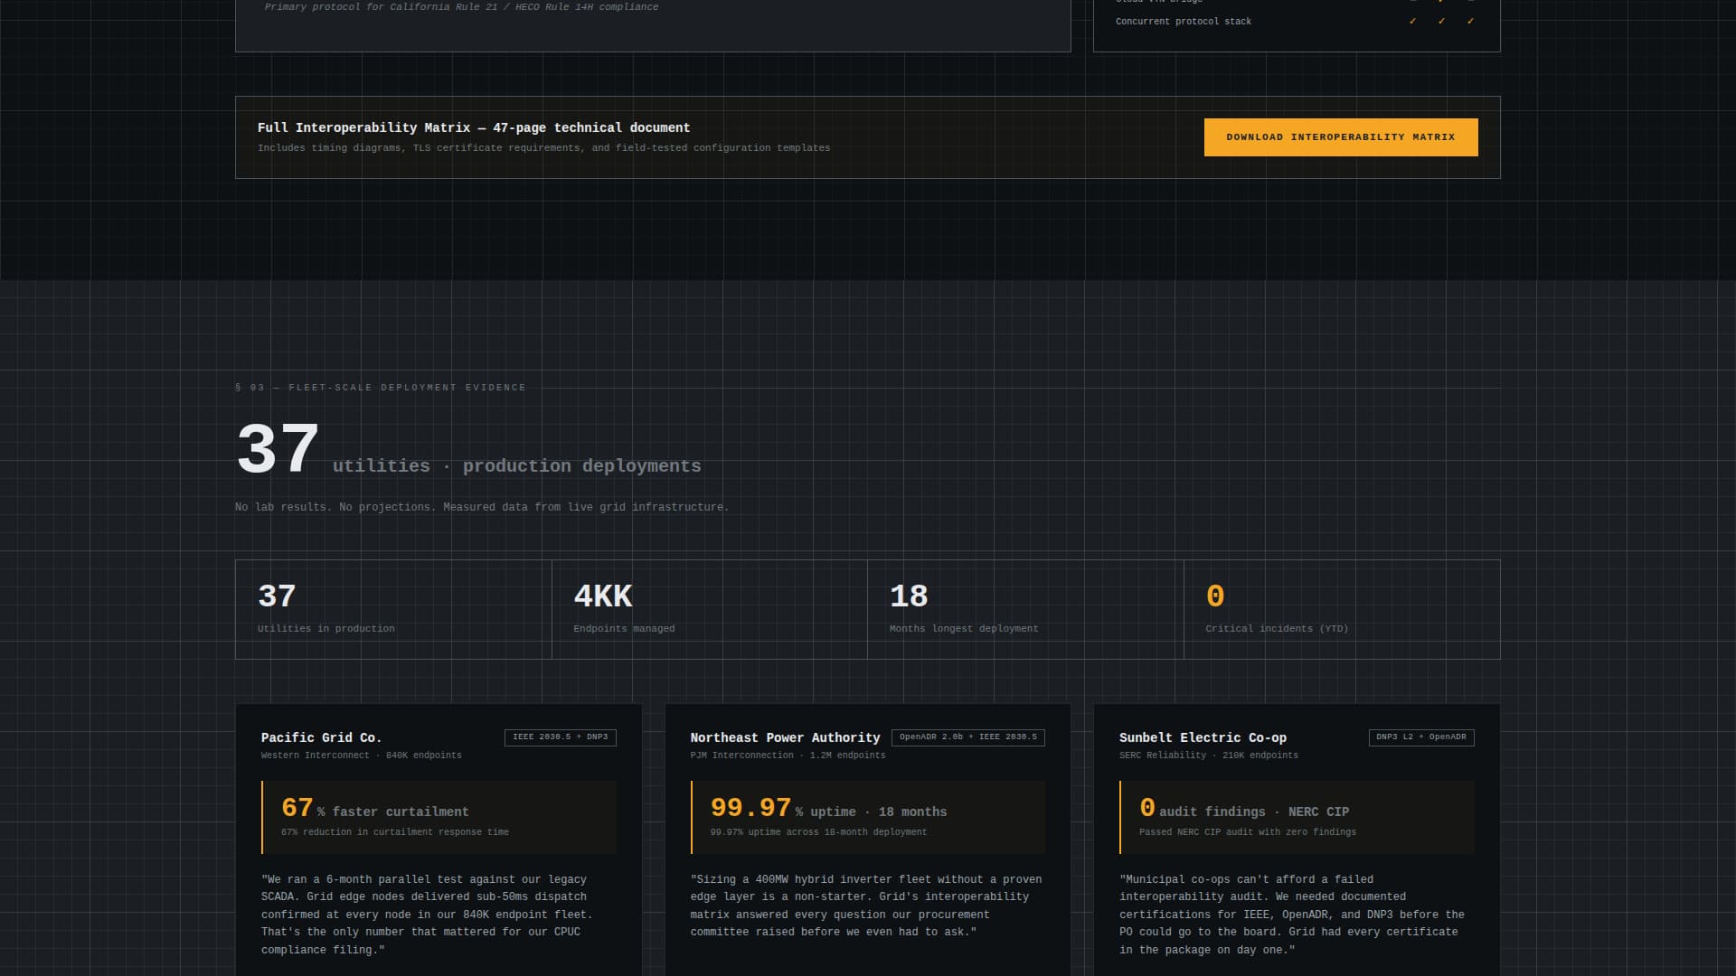
Task: Toggle the middle checkmark for Concurrent protocol stack
Action: point(1440,21)
